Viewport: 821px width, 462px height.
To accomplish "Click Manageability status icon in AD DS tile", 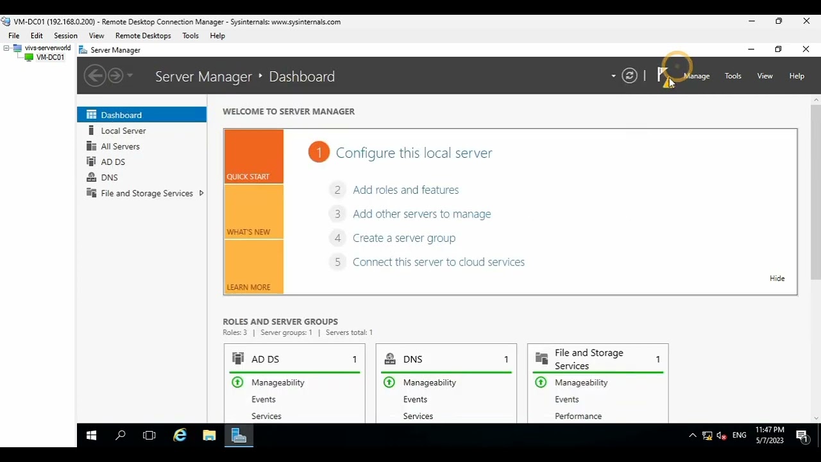I will coord(237,382).
